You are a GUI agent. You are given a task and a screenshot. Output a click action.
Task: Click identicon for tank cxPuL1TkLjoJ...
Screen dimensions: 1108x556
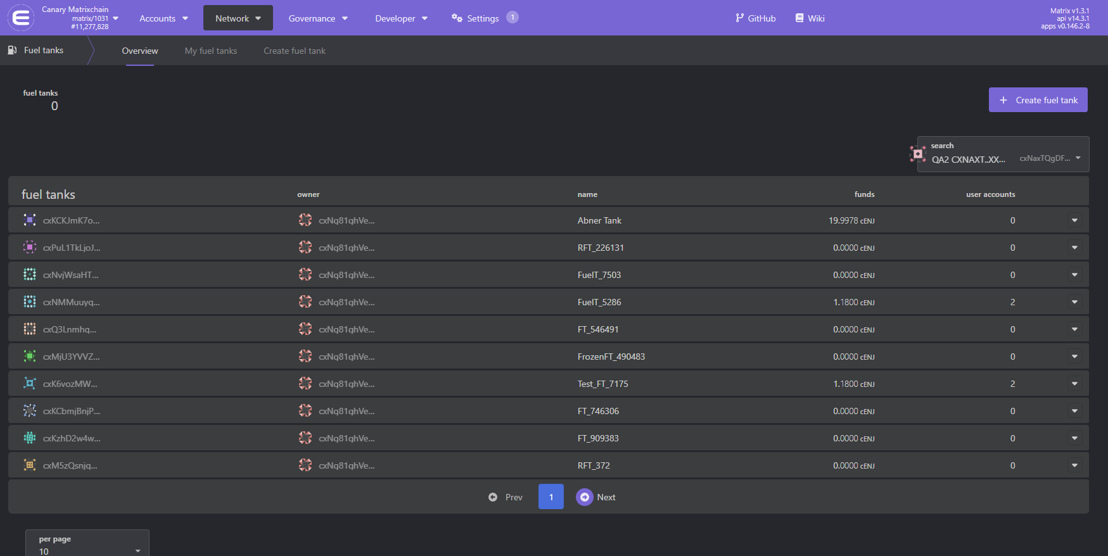(x=30, y=247)
